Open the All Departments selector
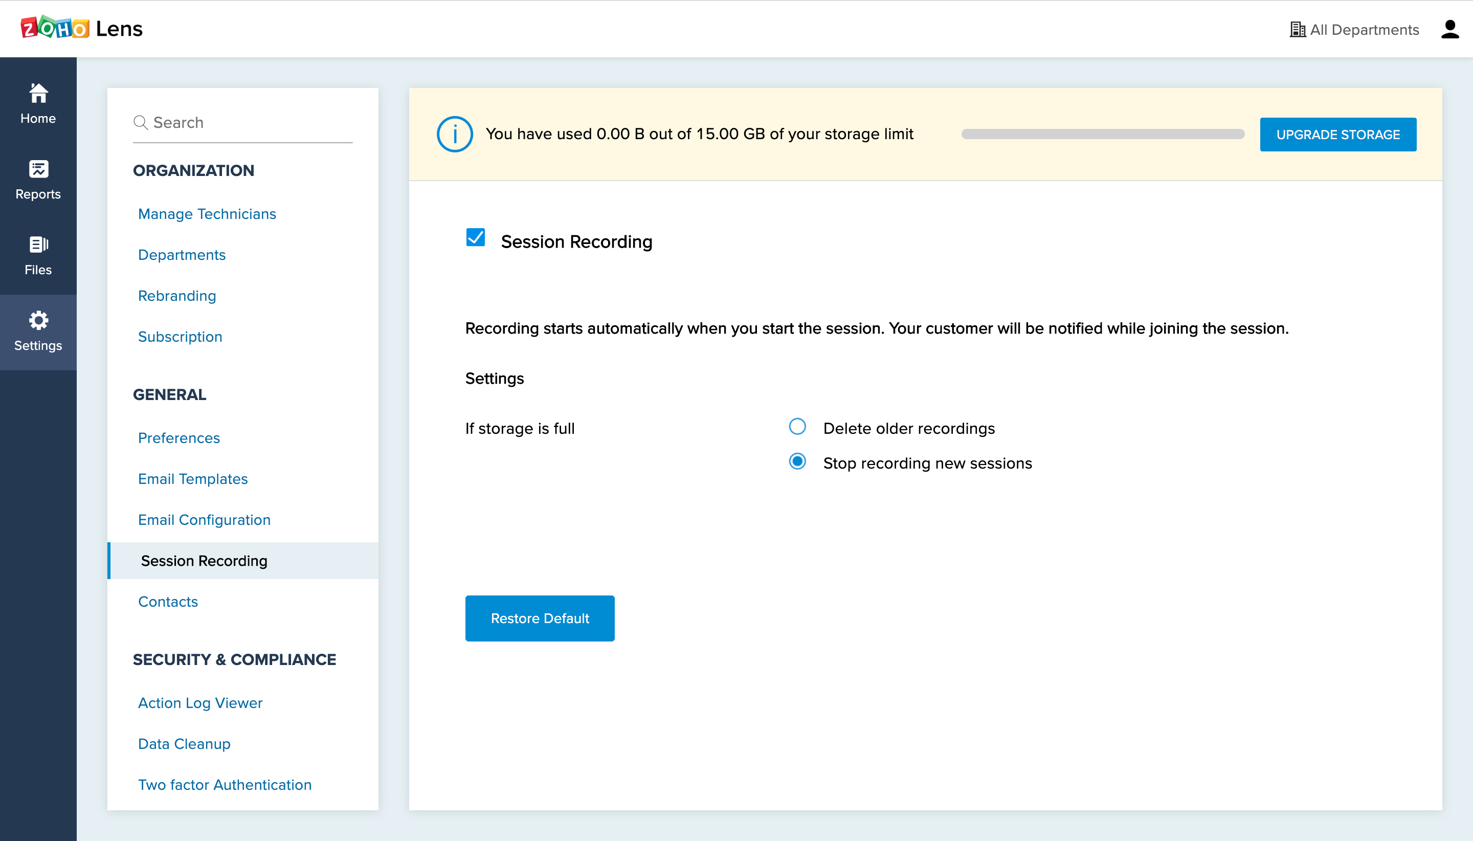The width and height of the screenshot is (1473, 841). coord(1354,30)
